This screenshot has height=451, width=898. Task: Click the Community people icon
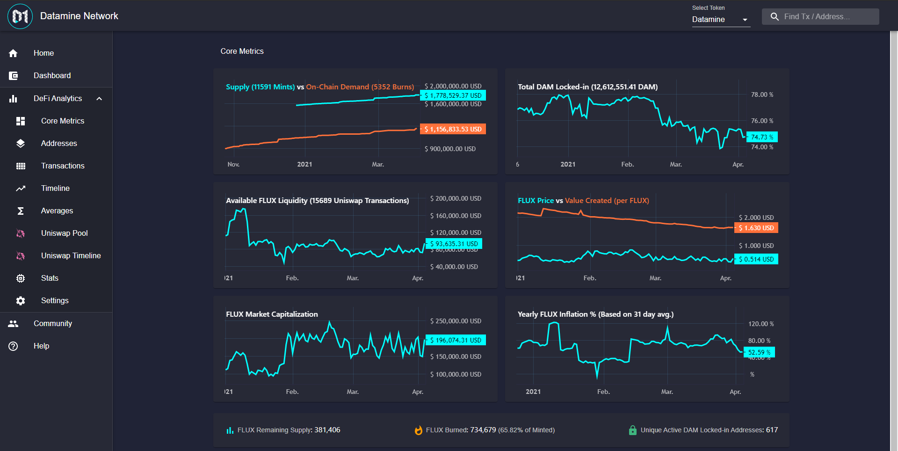tap(13, 324)
